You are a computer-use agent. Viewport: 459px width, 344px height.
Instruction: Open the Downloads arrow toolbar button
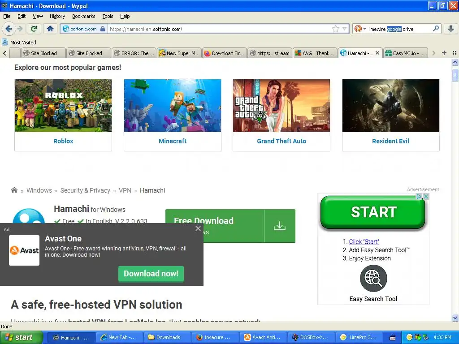click(451, 29)
